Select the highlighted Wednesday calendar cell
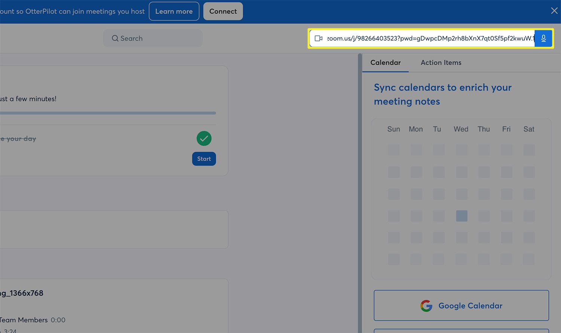 tap(462, 216)
